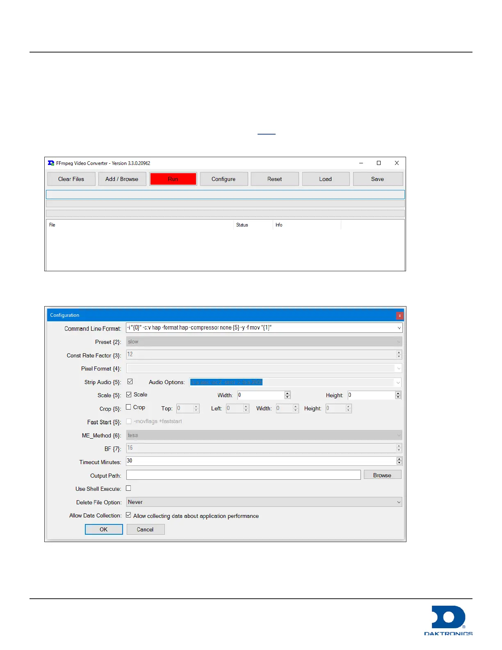Toggle the Use Shell Execute checkbox
This screenshot has width=502, height=650.
click(x=128, y=488)
